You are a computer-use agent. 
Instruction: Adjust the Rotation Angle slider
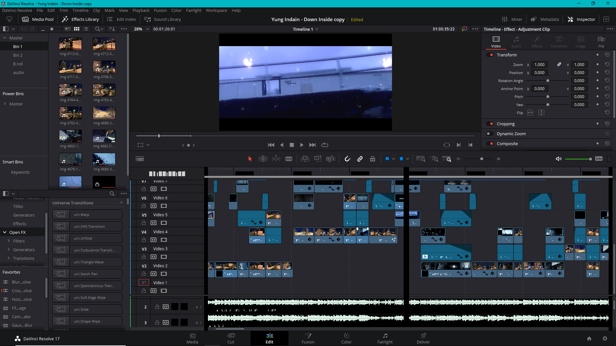[x=548, y=81]
